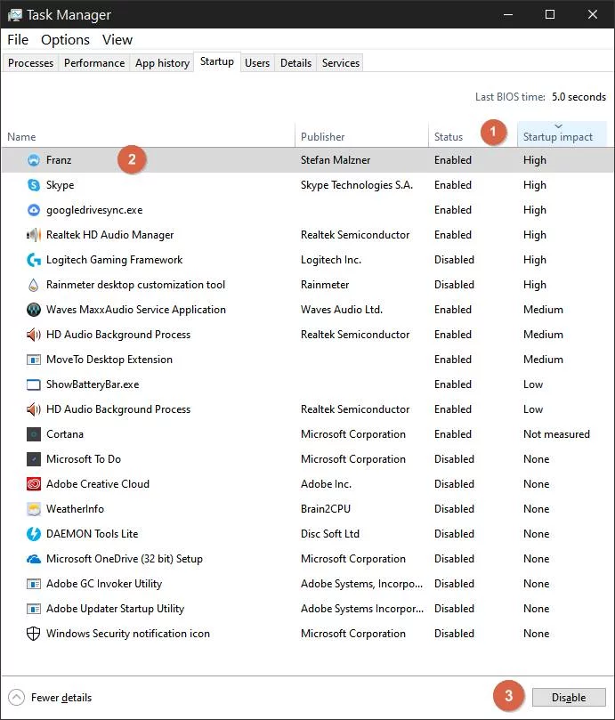Click the Stefan Malzner publisher cell
The width and height of the screenshot is (615, 720).
[336, 160]
